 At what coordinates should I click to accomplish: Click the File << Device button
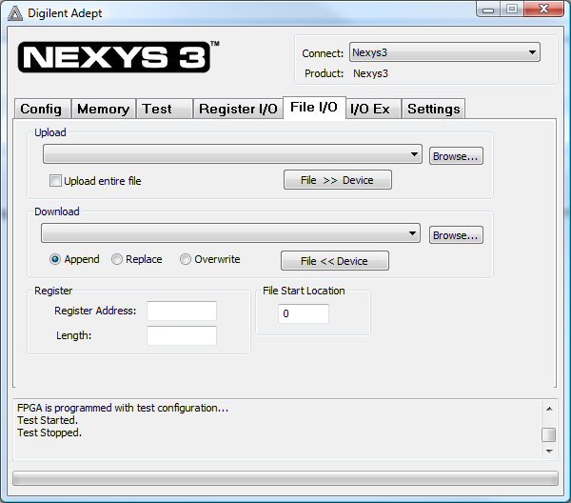coord(335,261)
